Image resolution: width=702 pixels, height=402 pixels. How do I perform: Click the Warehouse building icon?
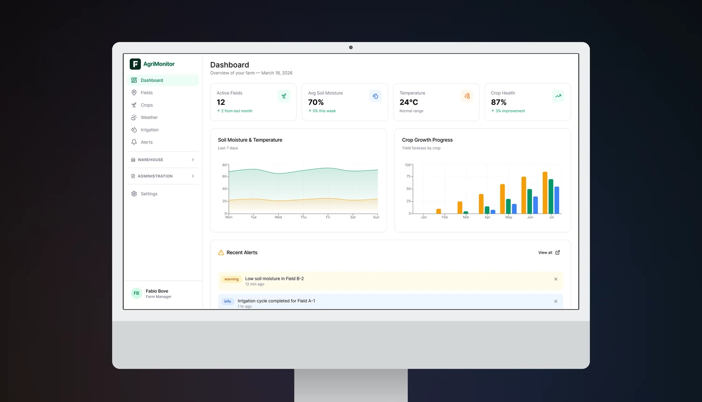click(x=133, y=160)
